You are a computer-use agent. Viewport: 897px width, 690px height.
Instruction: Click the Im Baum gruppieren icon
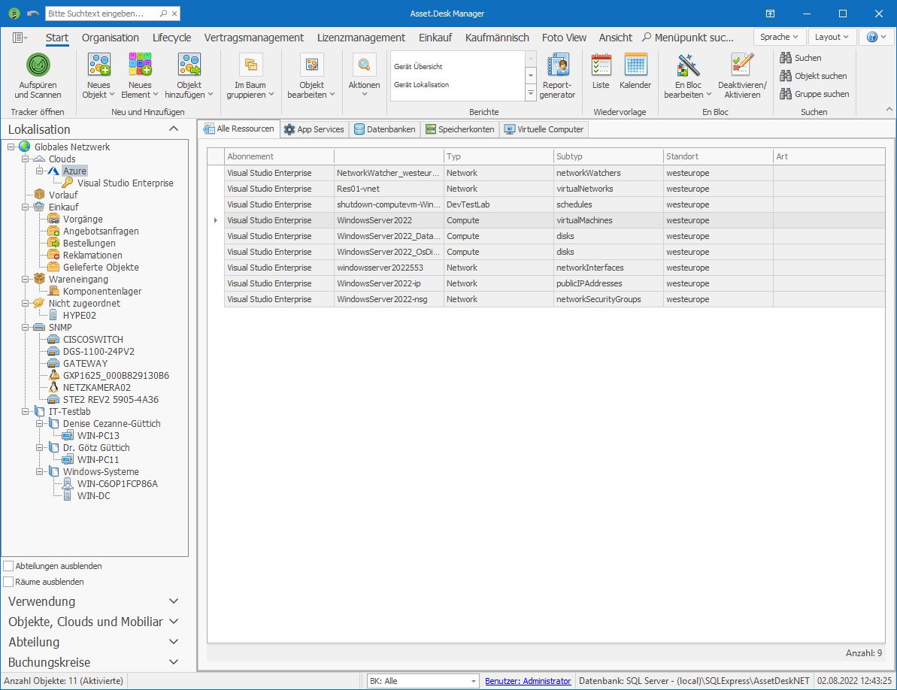pos(250,66)
